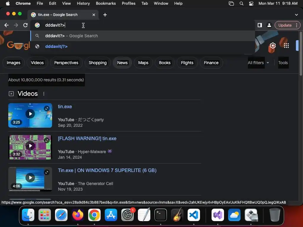Open the Bookmarks menu
Screen dimensions: 303x227
pyautogui.click(x=106, y=3)
